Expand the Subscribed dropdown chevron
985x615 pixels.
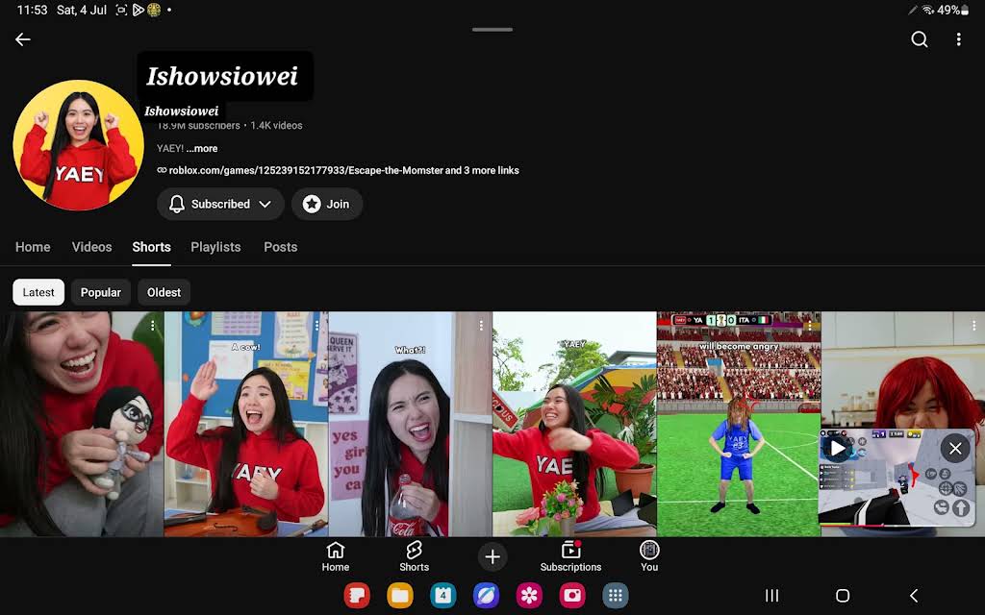pyautogui.click(x=265, y=204)
